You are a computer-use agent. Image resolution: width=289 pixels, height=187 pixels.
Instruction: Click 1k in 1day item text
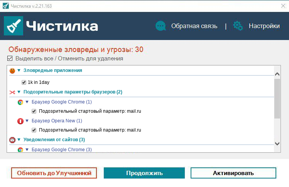click(x=39, y=82)
